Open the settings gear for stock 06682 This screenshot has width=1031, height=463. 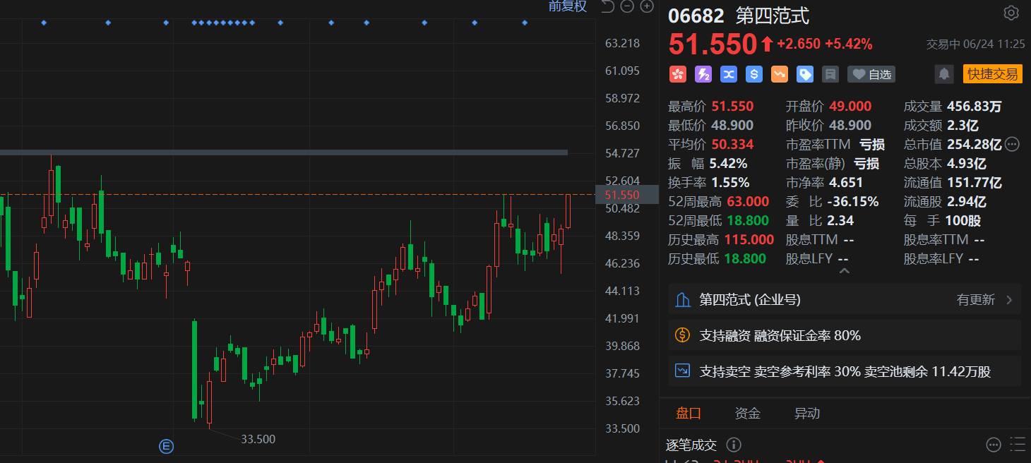click(1011, 13)
